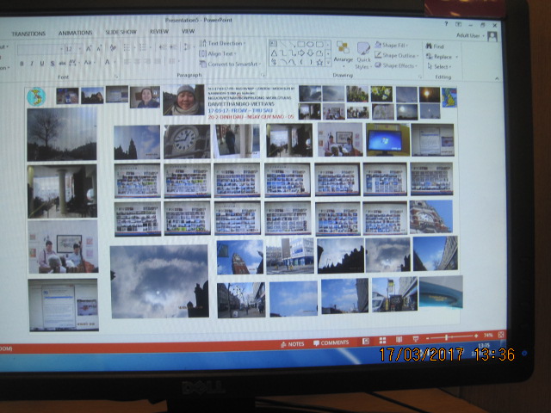Image resolution: width=551 pixels, height=413 pixels.
Task: Start Slide Show from status bar
Action: pos(416,339)
